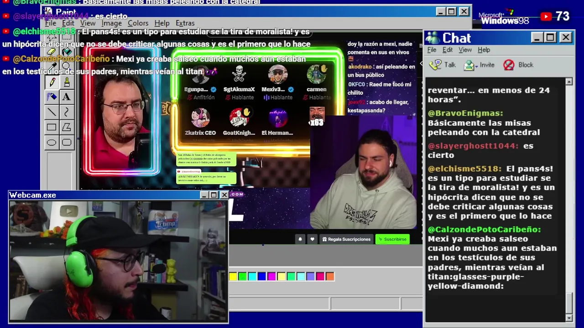This screenshot has width=584, height=328.
Task: Select the straight Line tool in Paint
Action: point(52,112)
